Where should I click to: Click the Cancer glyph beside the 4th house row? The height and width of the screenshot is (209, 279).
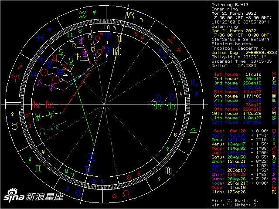coord(274,88)
